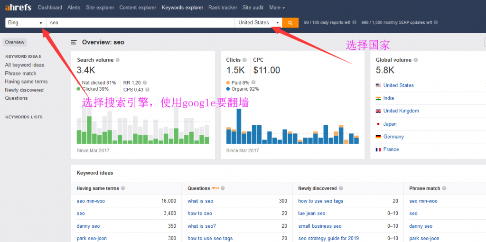Click the France flag icon

(378, 149)
